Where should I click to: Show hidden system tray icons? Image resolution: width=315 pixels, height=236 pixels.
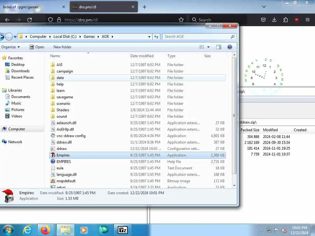coord(261,230)
